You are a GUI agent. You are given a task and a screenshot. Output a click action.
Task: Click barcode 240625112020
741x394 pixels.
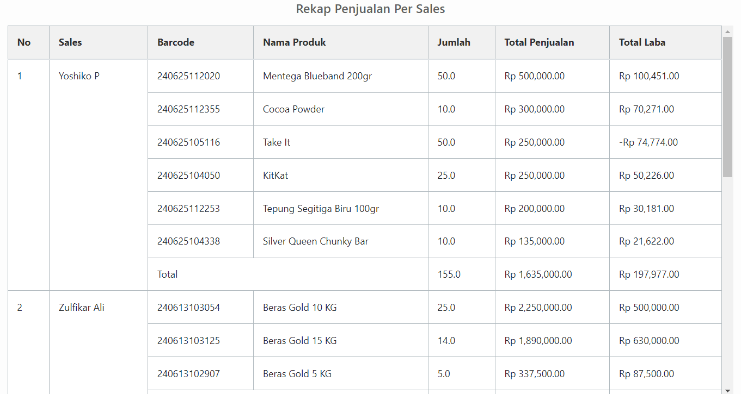(188, 76)
